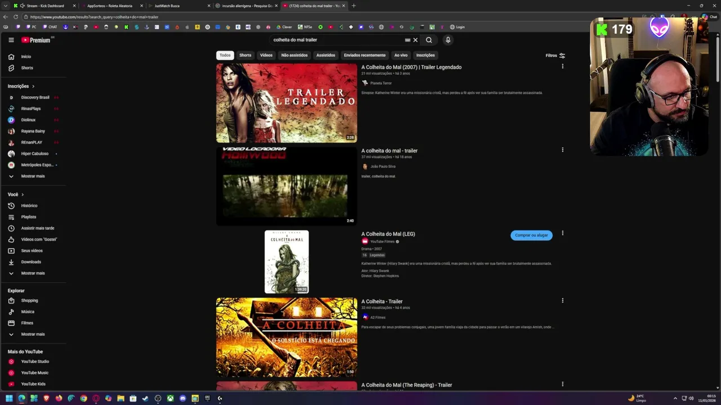This screenshot has width=721, height=405.
Task: Open more options for A colheita do mal - trailer
Action: [562, 150]
